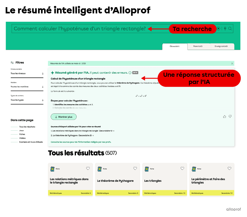Favorite the Les triangles card heart

(x=182, y=168)
